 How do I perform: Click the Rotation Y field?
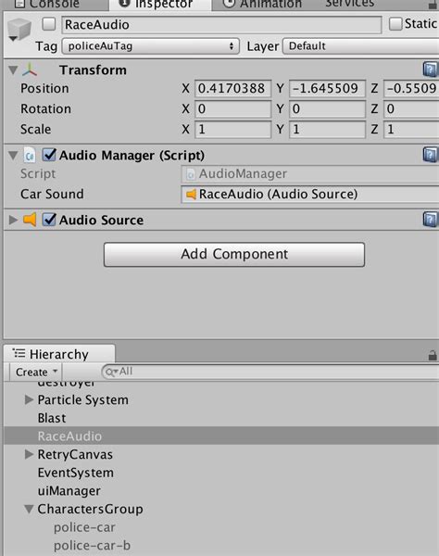[327, 108]
